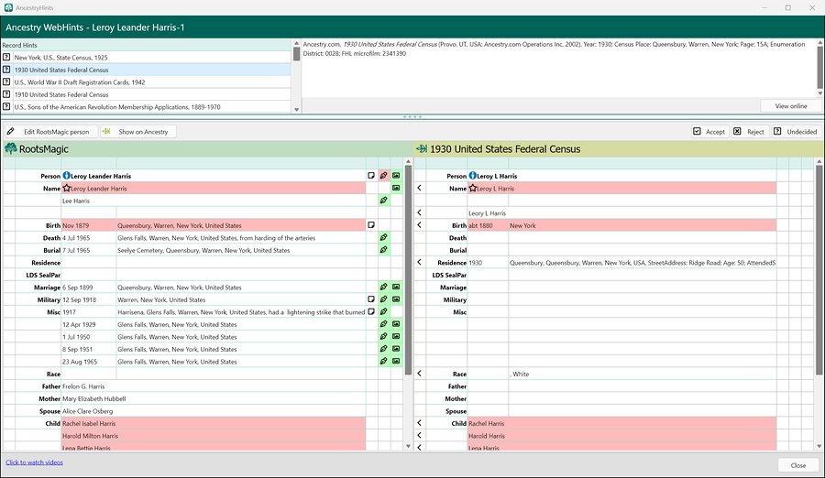Open media icon on the Military 12 Sep 1918 row
Viewport: 825px width, 478px height.
(396, 299)
